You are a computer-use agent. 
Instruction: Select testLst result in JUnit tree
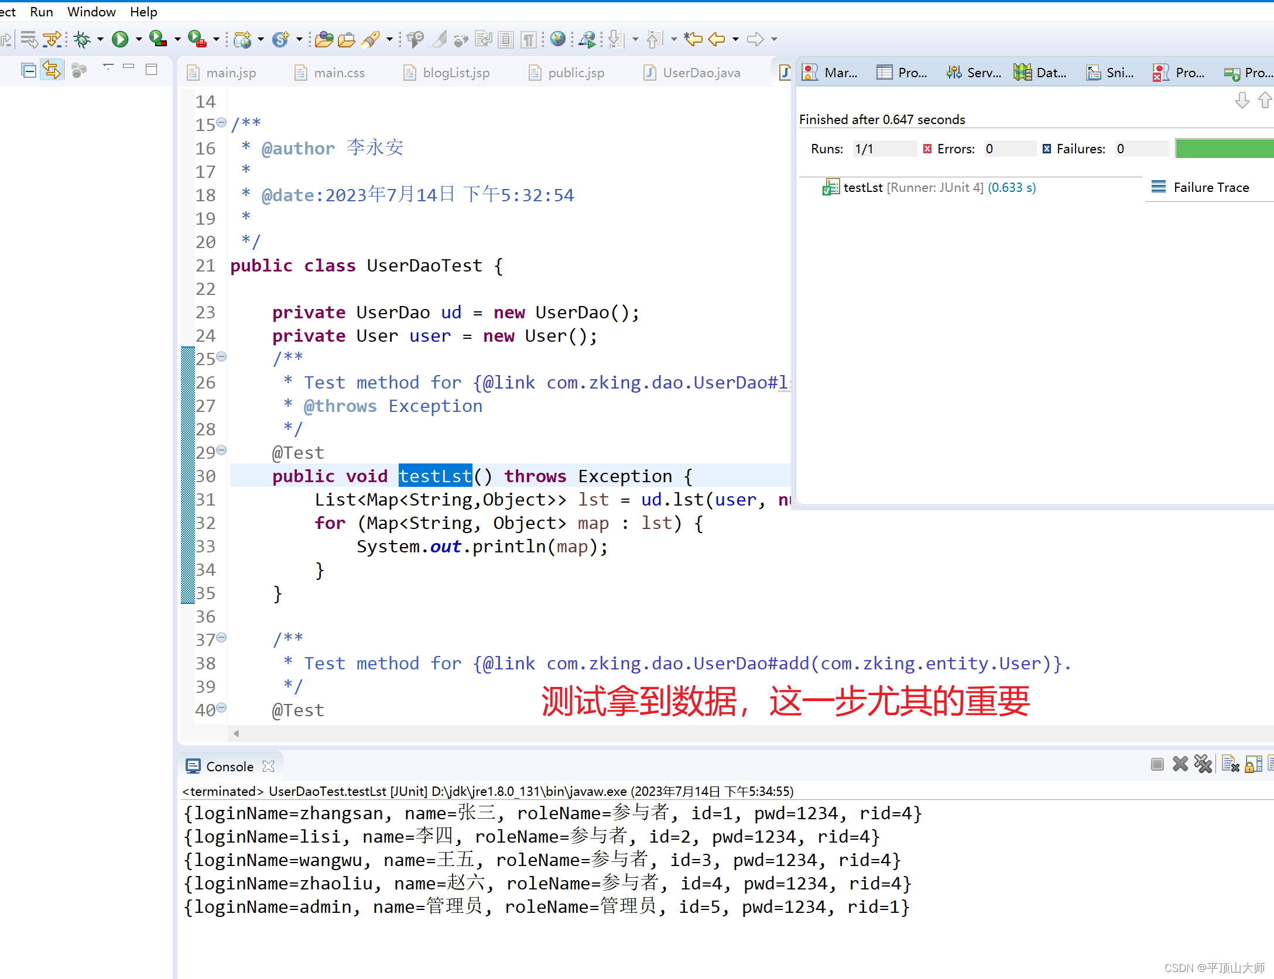click(x=929, y=187)
